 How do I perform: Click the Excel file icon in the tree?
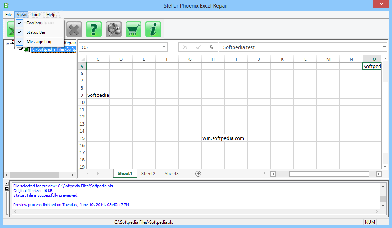pos(27,49)
